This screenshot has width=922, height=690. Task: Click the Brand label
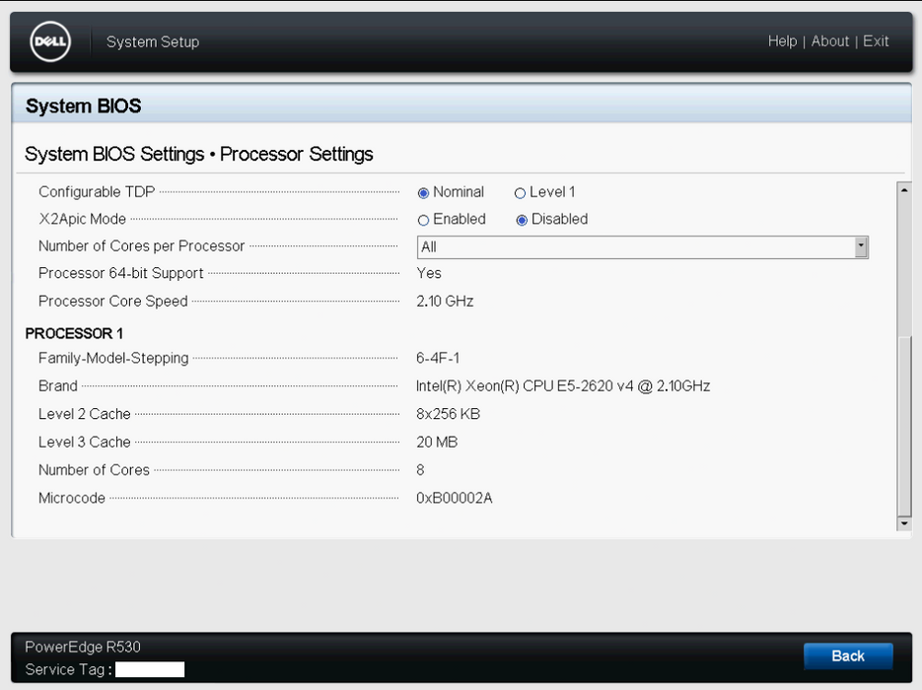(57, 386)
